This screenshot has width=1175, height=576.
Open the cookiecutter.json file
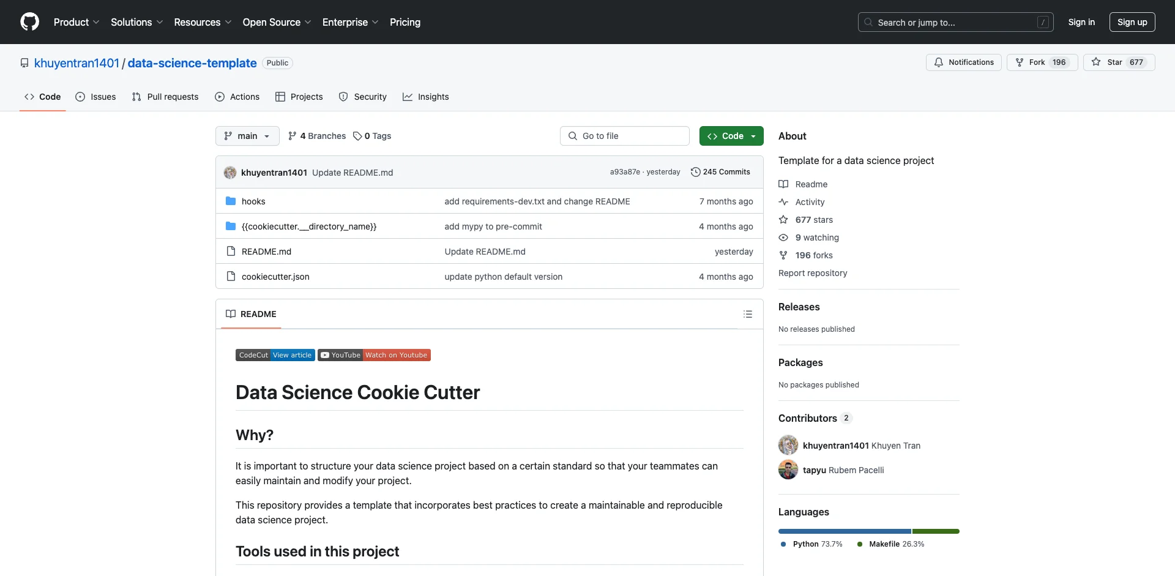pyautogui.click(x=275, y=277)
